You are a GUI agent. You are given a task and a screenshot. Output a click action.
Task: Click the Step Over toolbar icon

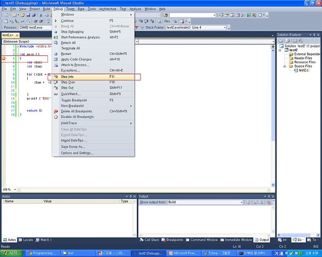[146, 21]
